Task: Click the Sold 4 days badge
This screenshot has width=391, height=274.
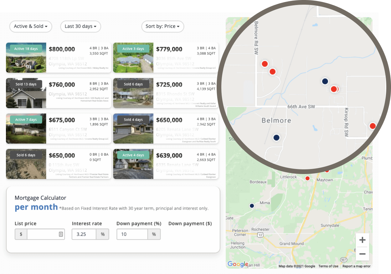Action: [133, 120]
